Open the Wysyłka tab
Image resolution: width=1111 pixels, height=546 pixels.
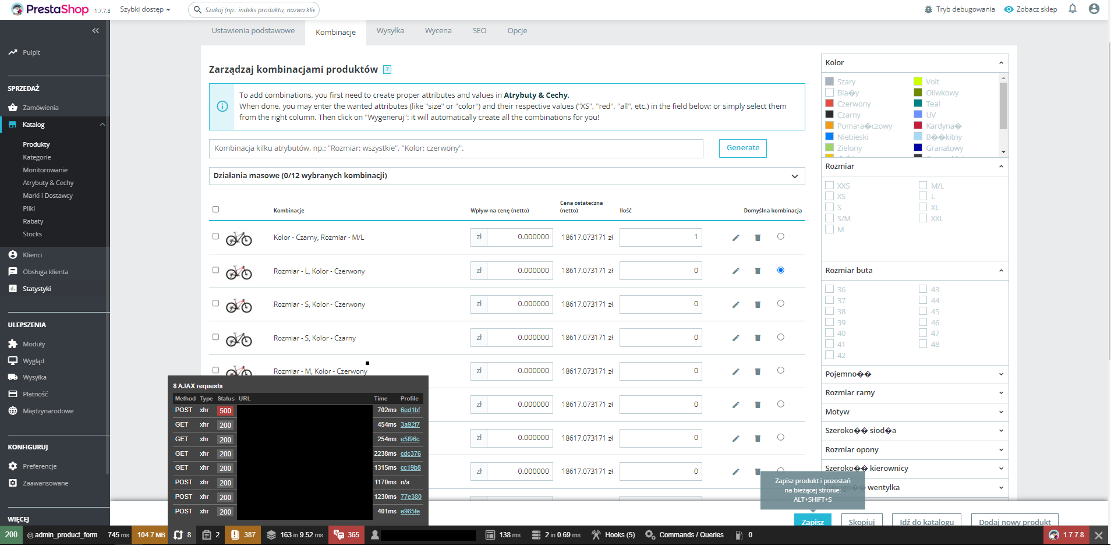tap(390, 31)
